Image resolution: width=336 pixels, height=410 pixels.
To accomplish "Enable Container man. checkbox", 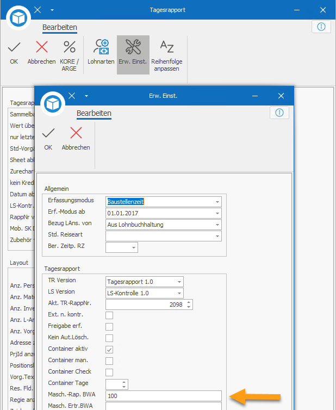I will 109,361.
